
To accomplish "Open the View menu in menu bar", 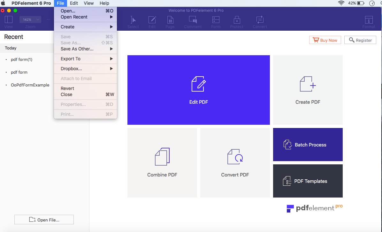I will click(88, 3).
